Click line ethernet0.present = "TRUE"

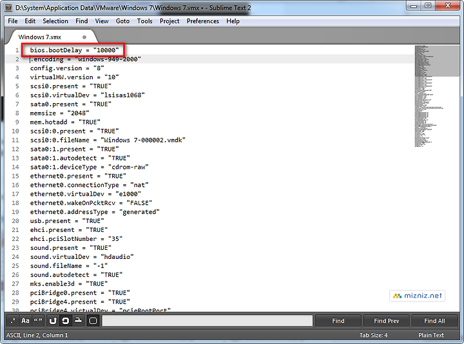(78, 176)
